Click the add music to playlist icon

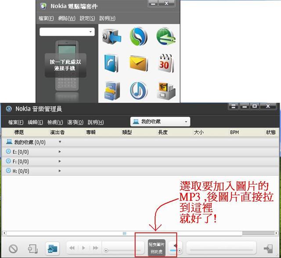(33, 249)
